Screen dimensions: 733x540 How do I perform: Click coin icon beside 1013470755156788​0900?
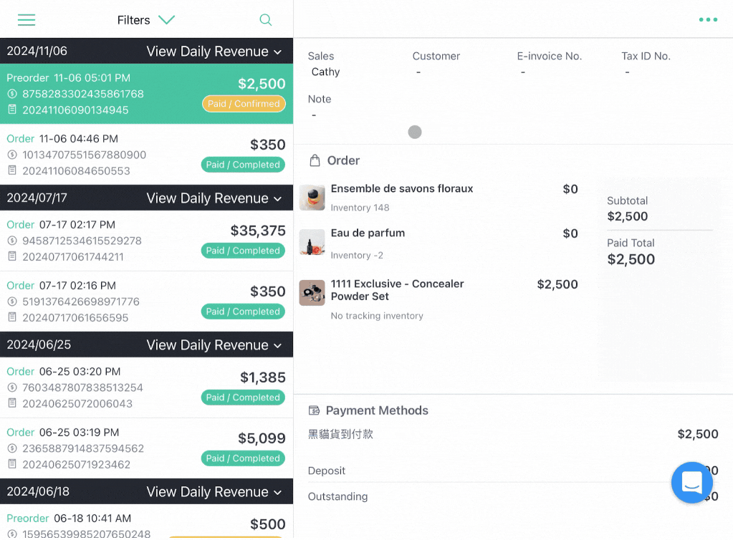[13, 155]
